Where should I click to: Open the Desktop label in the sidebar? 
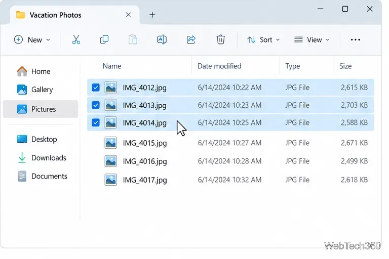click(44, 139)
